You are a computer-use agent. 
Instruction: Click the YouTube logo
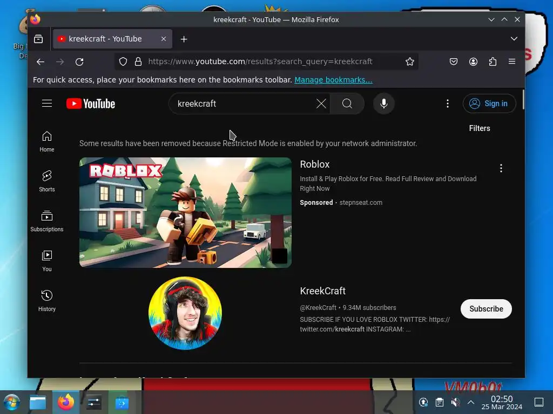pyautogui.click(x=91, y=103)
